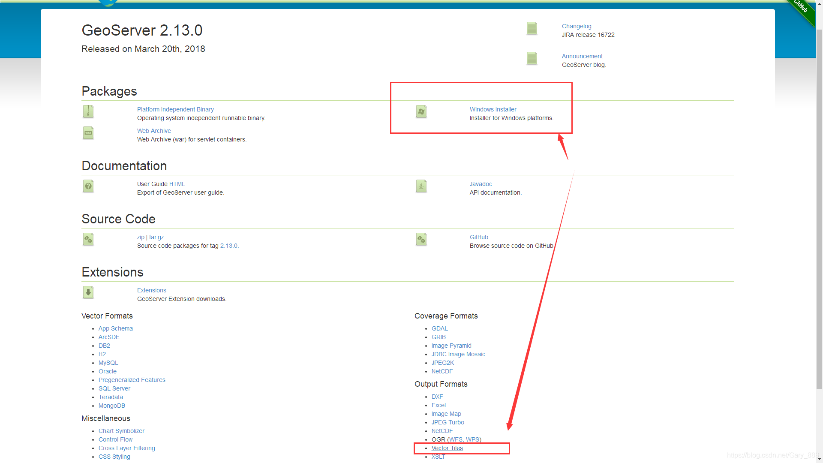The height and width of the screenshot is (463, 823).
Task: Expand the GDAL coverage format entry
Action: (x=440, y=328)
